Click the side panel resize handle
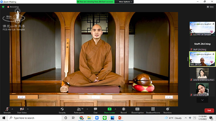The width and height of the screenshot is (216, 121). pos(187,59)
